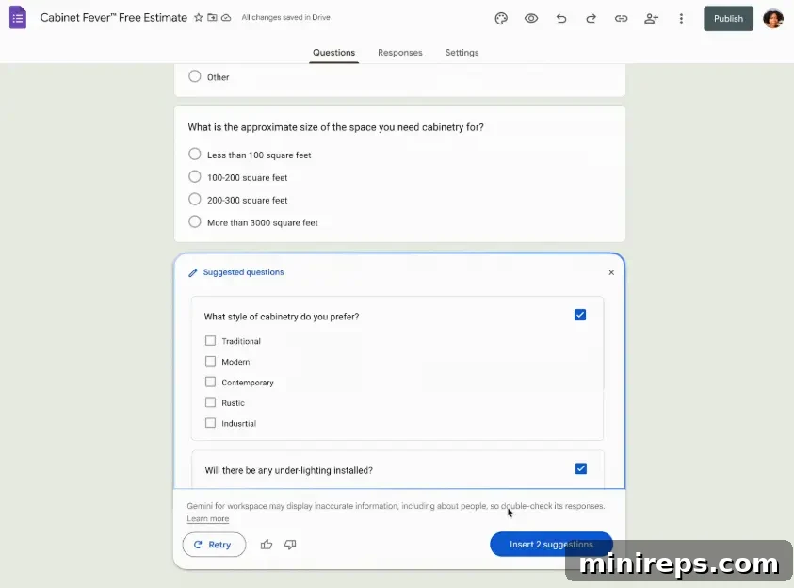Switch to the Questions tab
Screen dimensions: 794x588
333,53
